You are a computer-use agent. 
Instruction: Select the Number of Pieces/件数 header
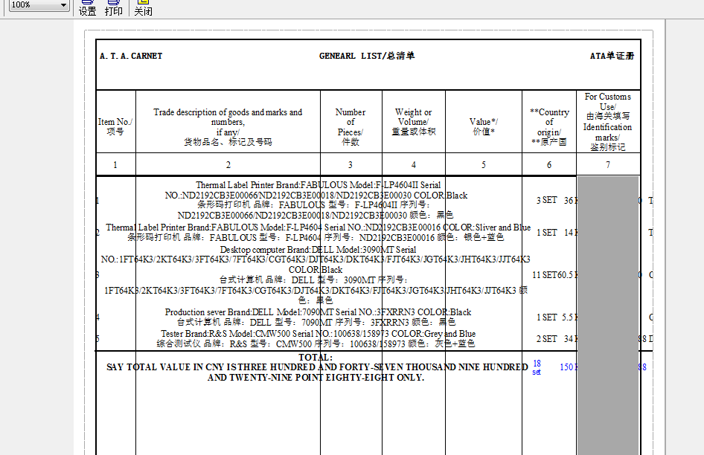351,127
